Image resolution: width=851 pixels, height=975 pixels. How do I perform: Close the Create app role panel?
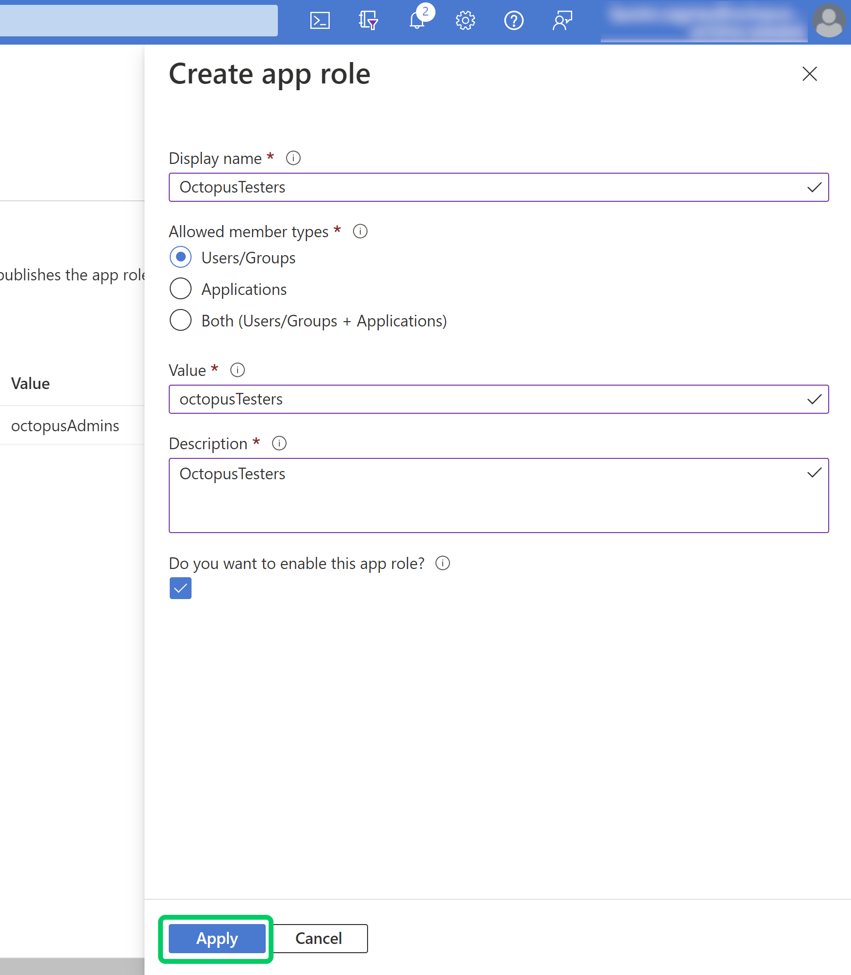click(809, 74)
